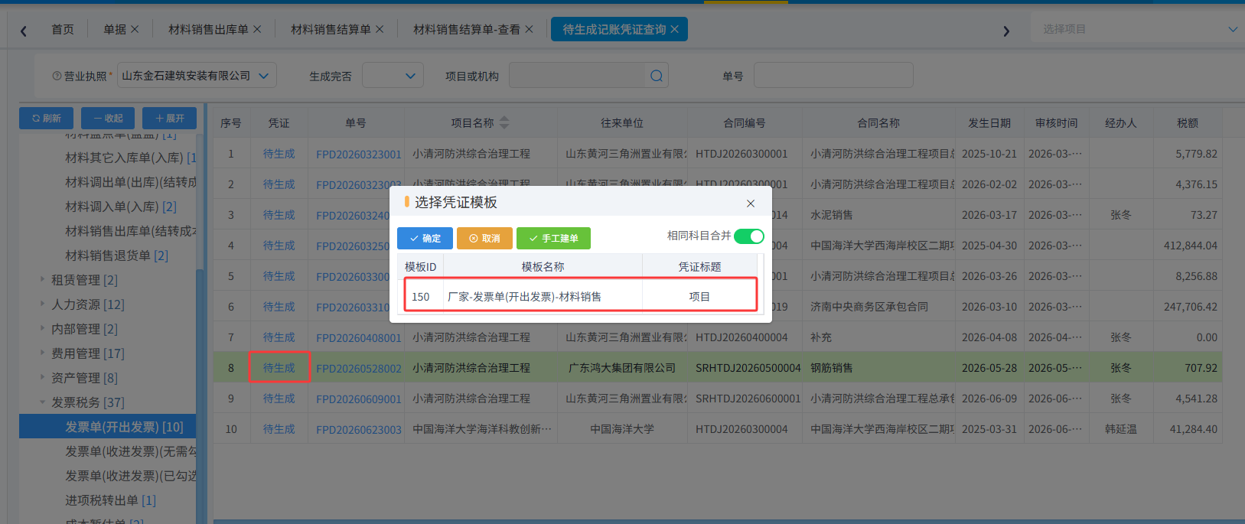
Task: Toggle the 相同科目合并 switch
Action: tap(749, 236)
